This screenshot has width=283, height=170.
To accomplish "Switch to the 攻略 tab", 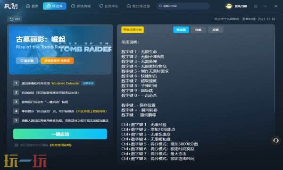I will [x=198, y=30].
